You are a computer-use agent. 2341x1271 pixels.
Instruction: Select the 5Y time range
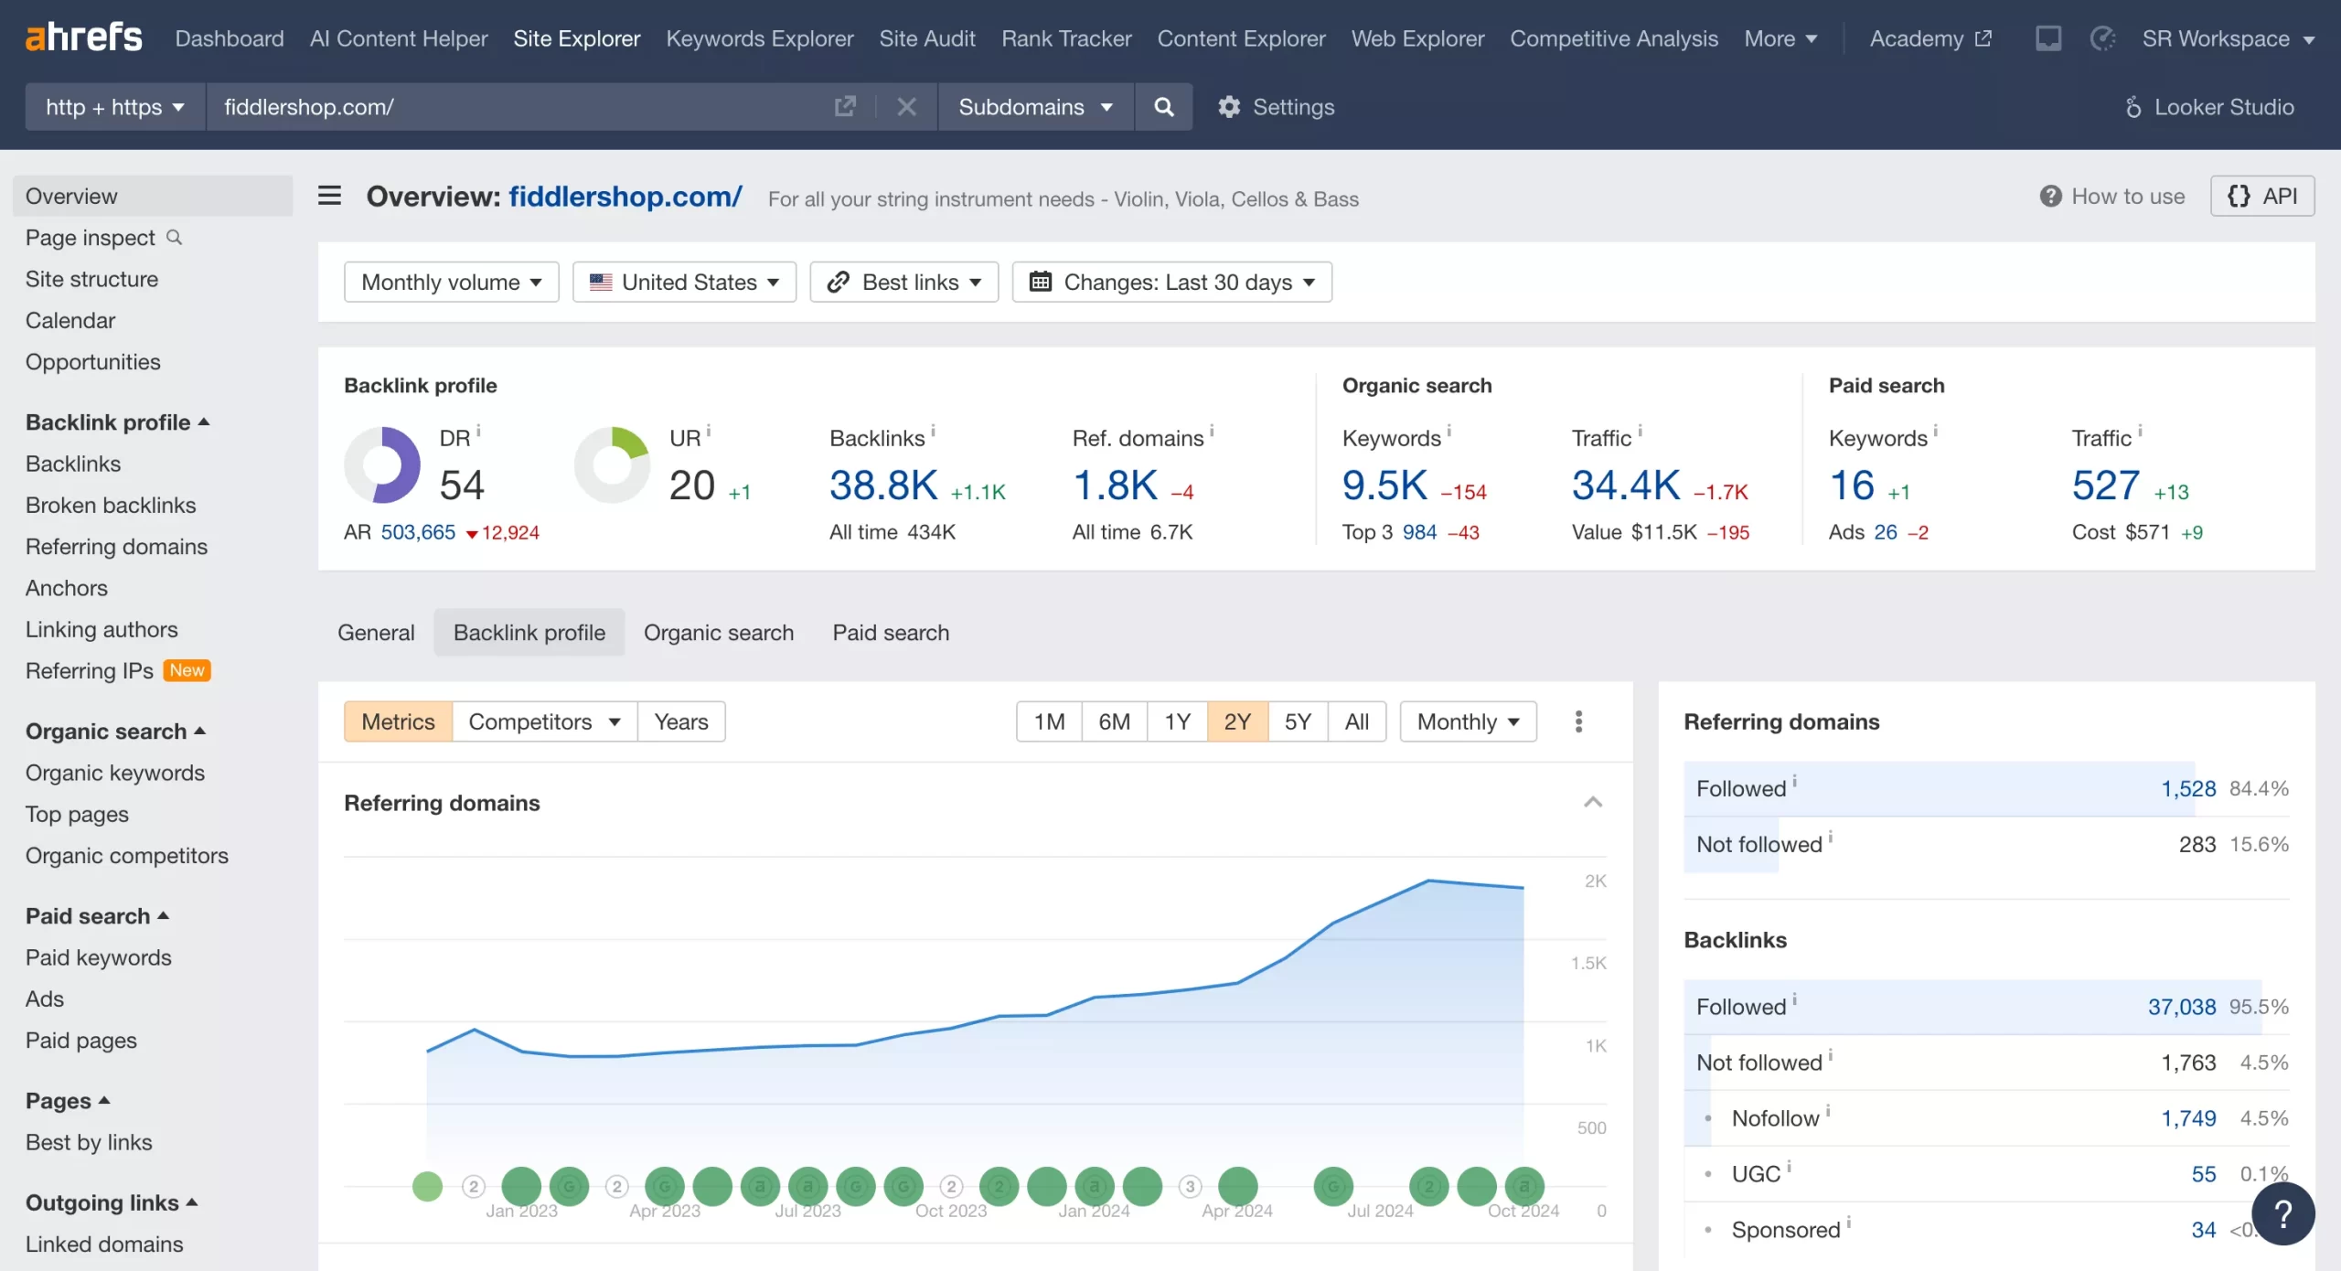click(x=1298, y=721)
